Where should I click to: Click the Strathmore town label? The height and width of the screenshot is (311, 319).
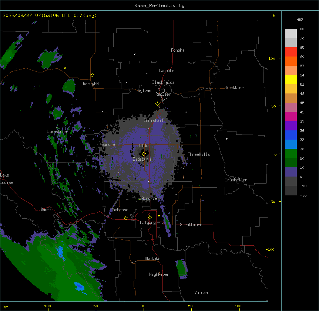click(x=191, y=225)
